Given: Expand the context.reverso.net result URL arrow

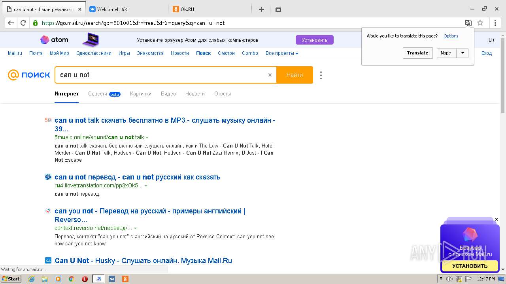Looking at the screenshot, I should point(135,228).
